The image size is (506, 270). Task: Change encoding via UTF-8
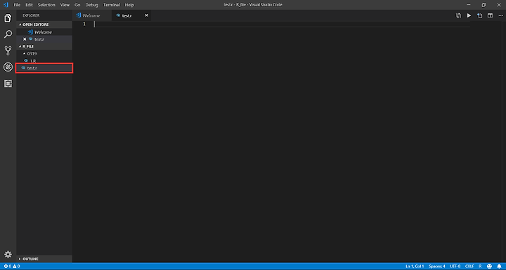455,266
